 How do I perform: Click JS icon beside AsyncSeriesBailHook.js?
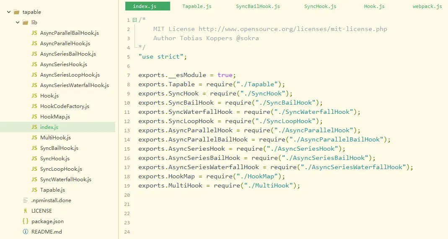pyautogui.click(x=34, y=54)
